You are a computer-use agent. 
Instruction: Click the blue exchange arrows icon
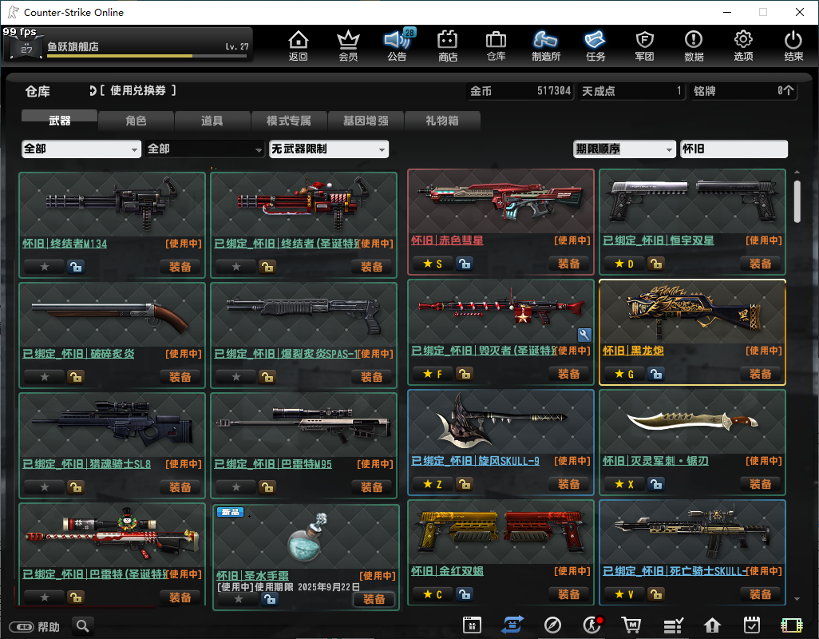[x=513, y=625]
